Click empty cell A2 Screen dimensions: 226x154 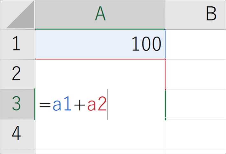pos(100,74)
